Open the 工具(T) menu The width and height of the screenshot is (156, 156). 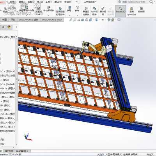pos(49,2)
